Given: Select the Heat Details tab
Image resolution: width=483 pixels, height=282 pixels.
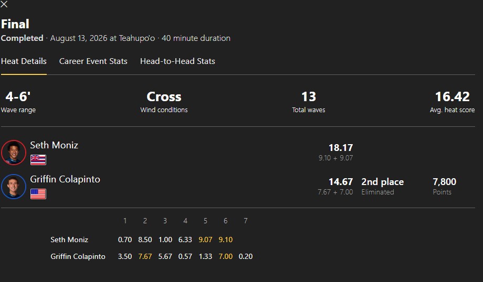Looking at the screenshot, I should [x=24, y=61].
